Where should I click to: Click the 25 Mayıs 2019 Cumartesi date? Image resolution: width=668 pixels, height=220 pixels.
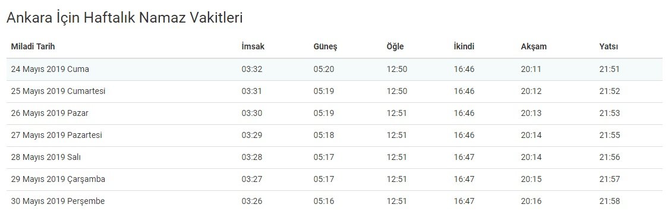pyautogui.click(x=58, y=91)
